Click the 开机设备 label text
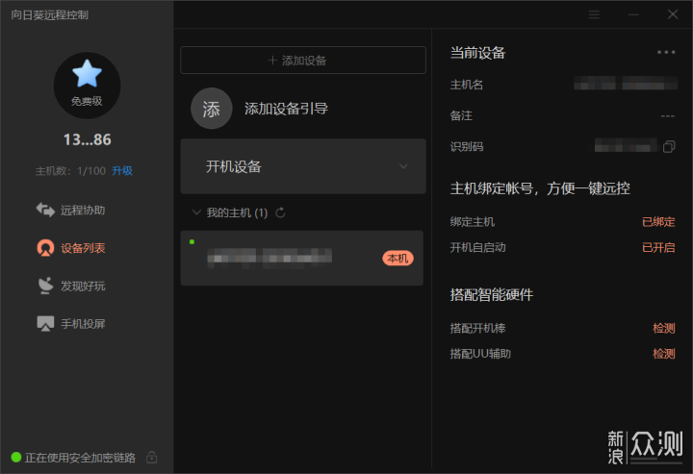This screenshot has height=474, width=693. pyautogui.click(x=233, y=167)
